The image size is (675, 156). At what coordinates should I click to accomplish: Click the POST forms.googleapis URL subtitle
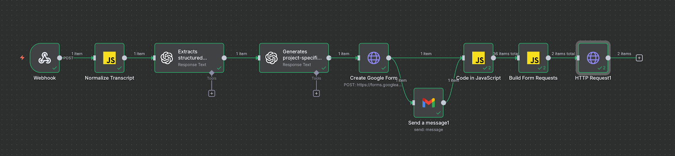373,85
